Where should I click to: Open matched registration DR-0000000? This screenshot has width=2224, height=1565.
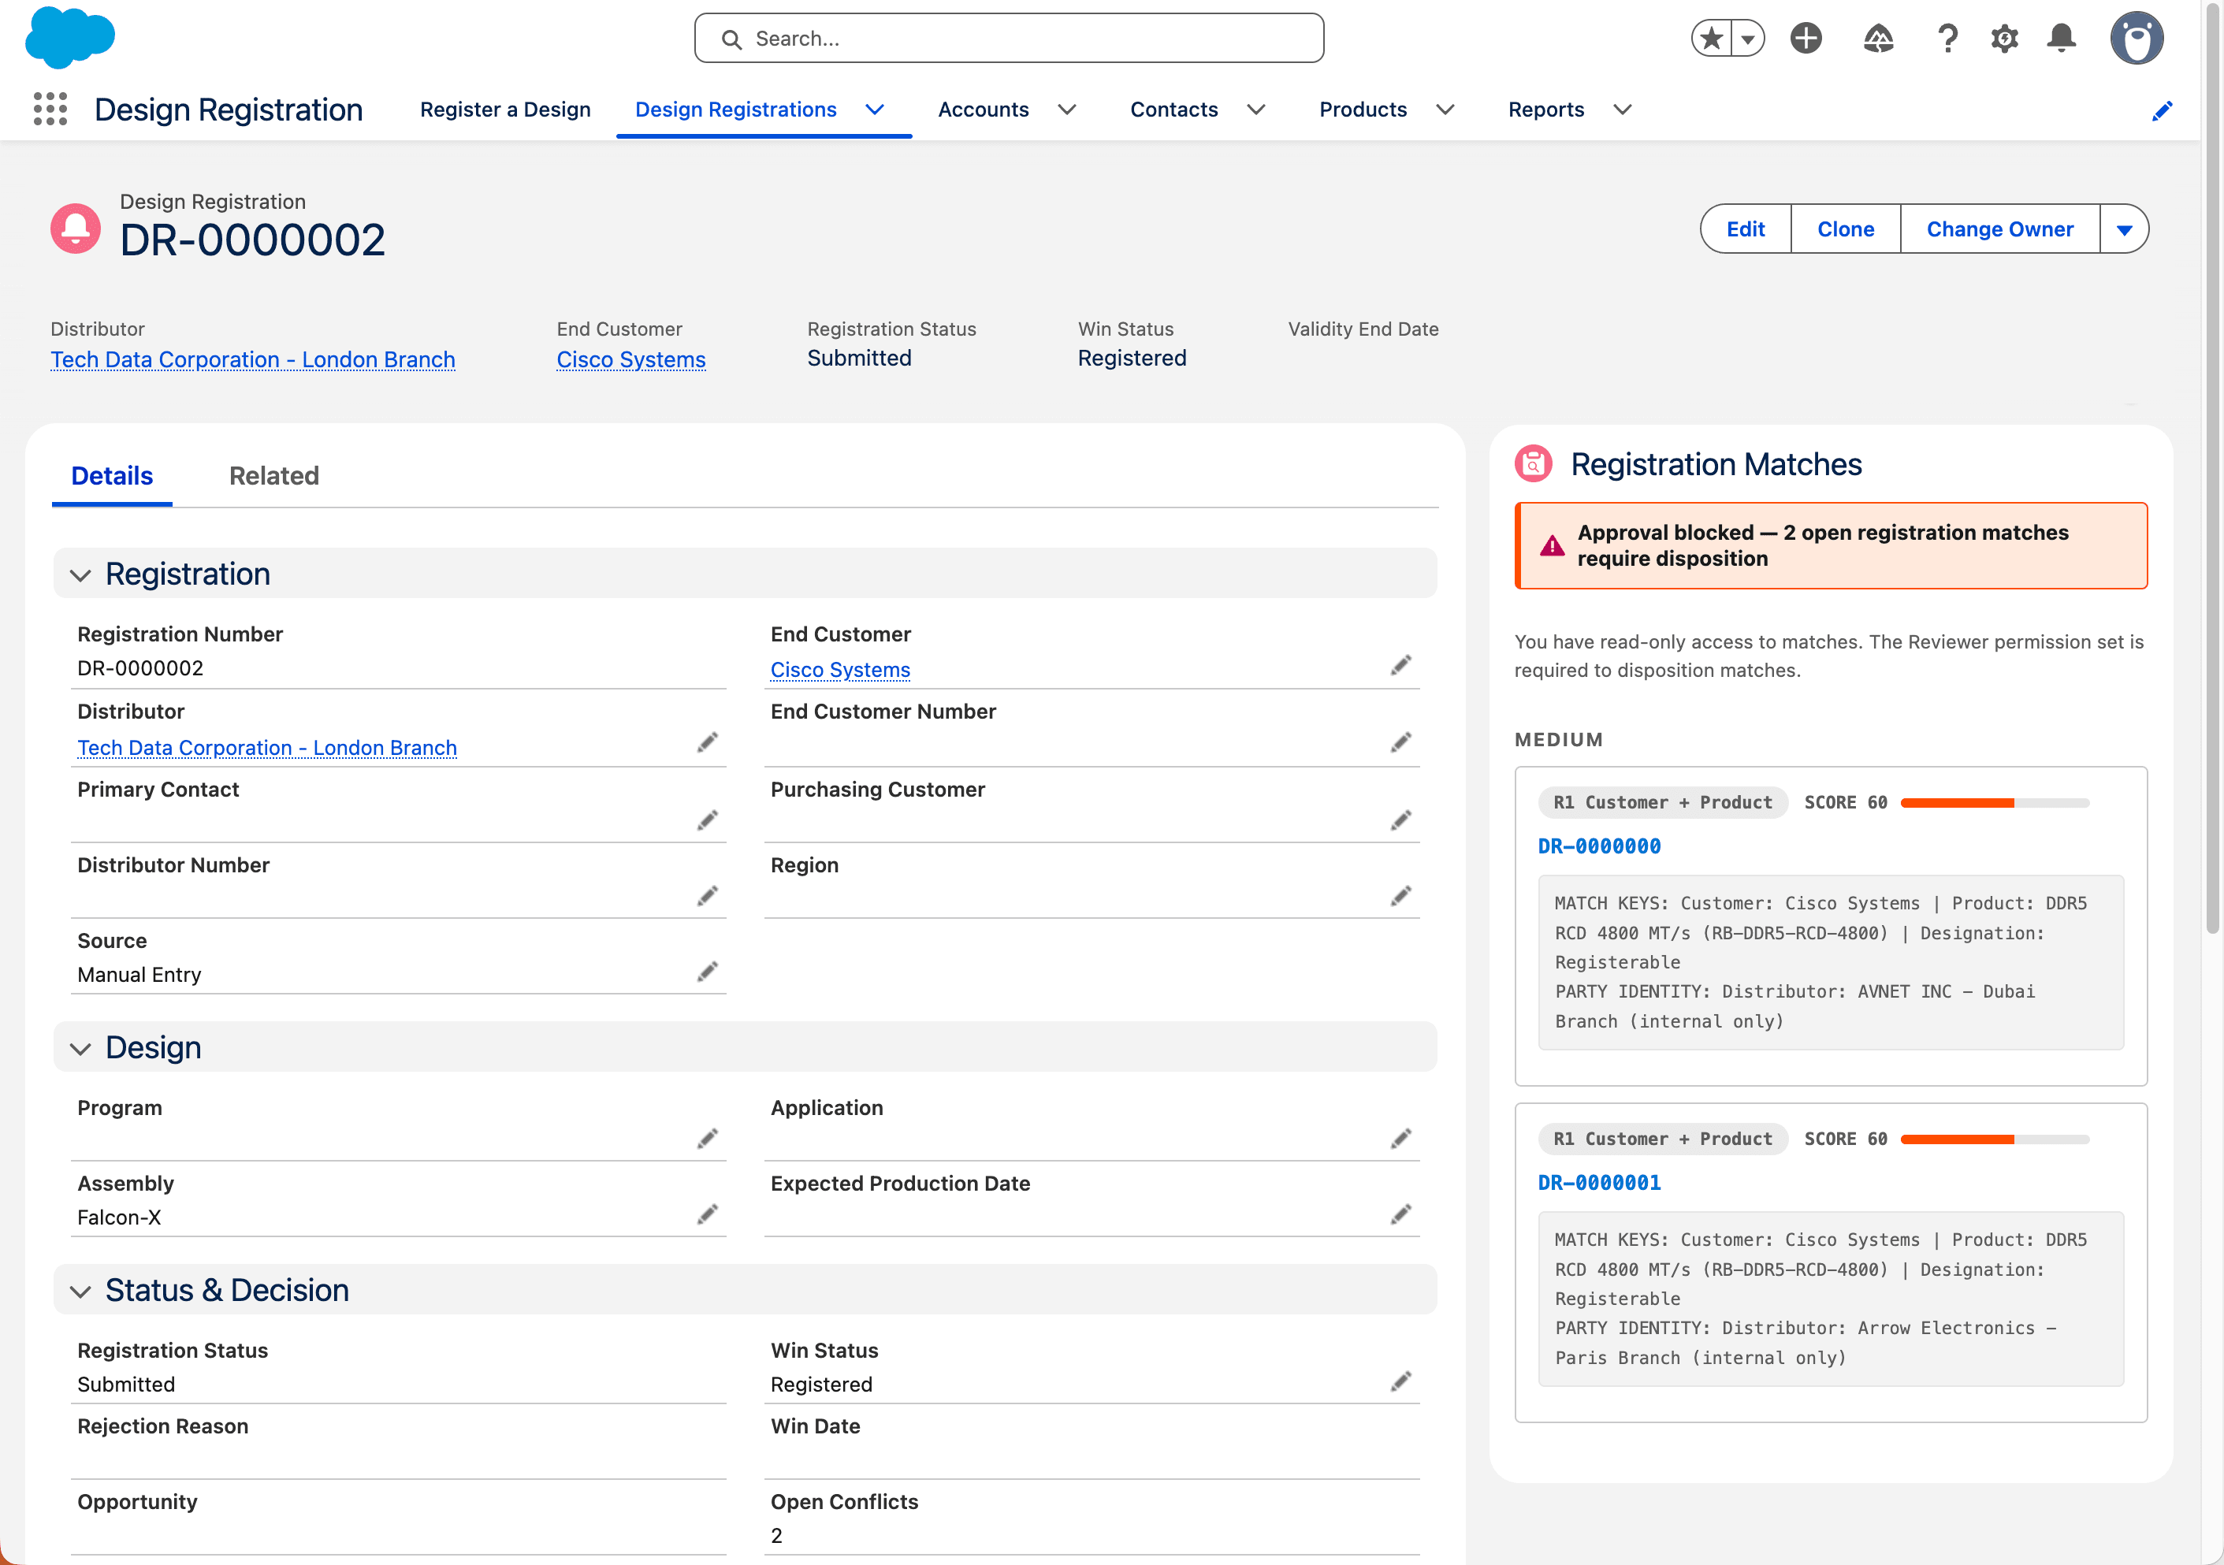(1599, 846)
